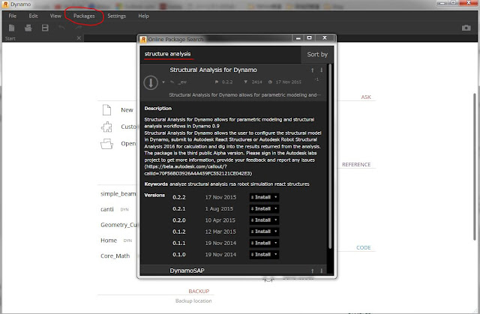Open dropdown arrow on 0.2.2 Install button
The image size is (480, 314).
click(275, 197)
